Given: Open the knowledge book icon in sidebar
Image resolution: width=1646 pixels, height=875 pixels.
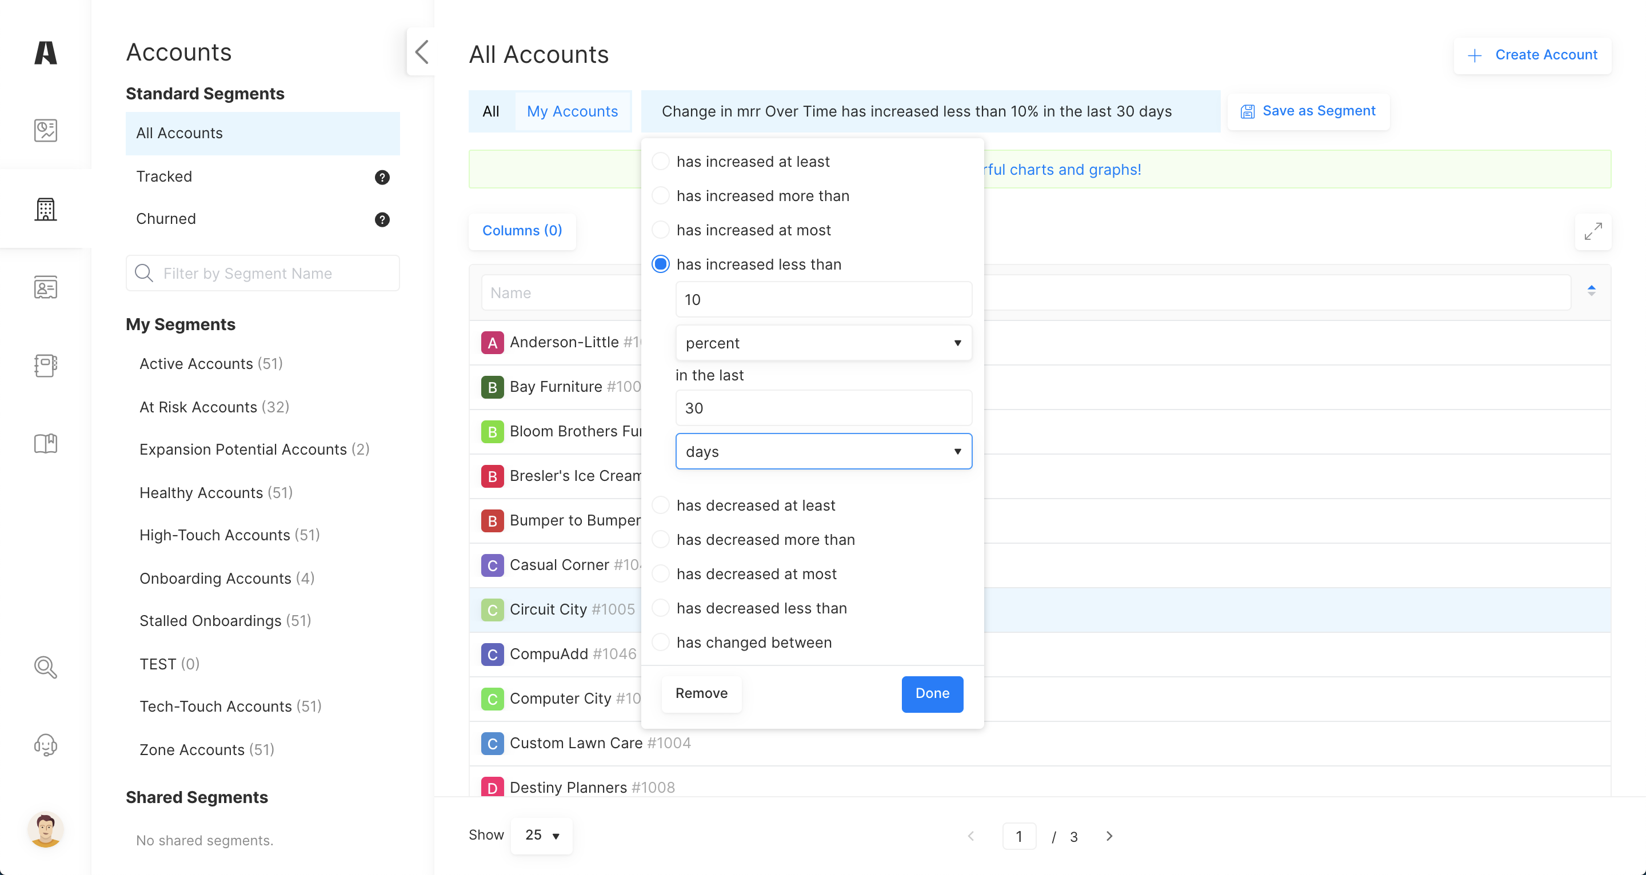Looking at the screenshot, I should tap(45, 443).
